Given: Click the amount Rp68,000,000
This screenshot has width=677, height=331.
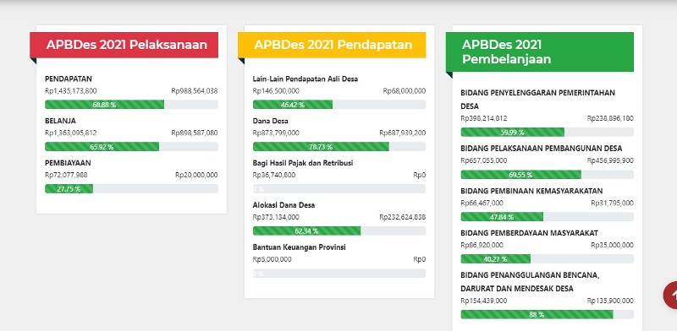Looking at the screenshot, I should coord(405,91).
